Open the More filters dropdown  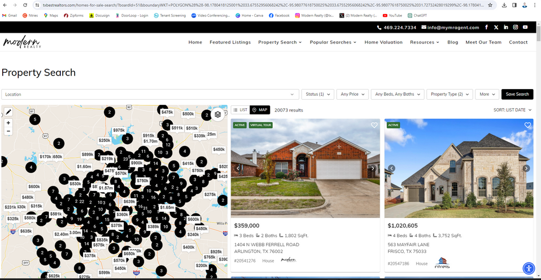tap(487, 95)
